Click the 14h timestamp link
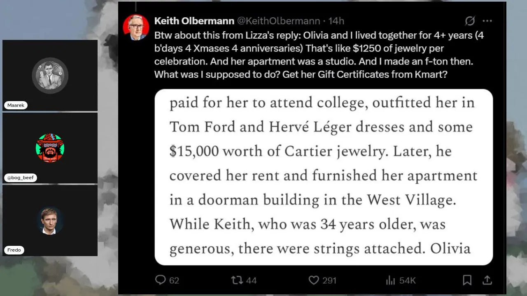527x296 pixels. point(336,21)
